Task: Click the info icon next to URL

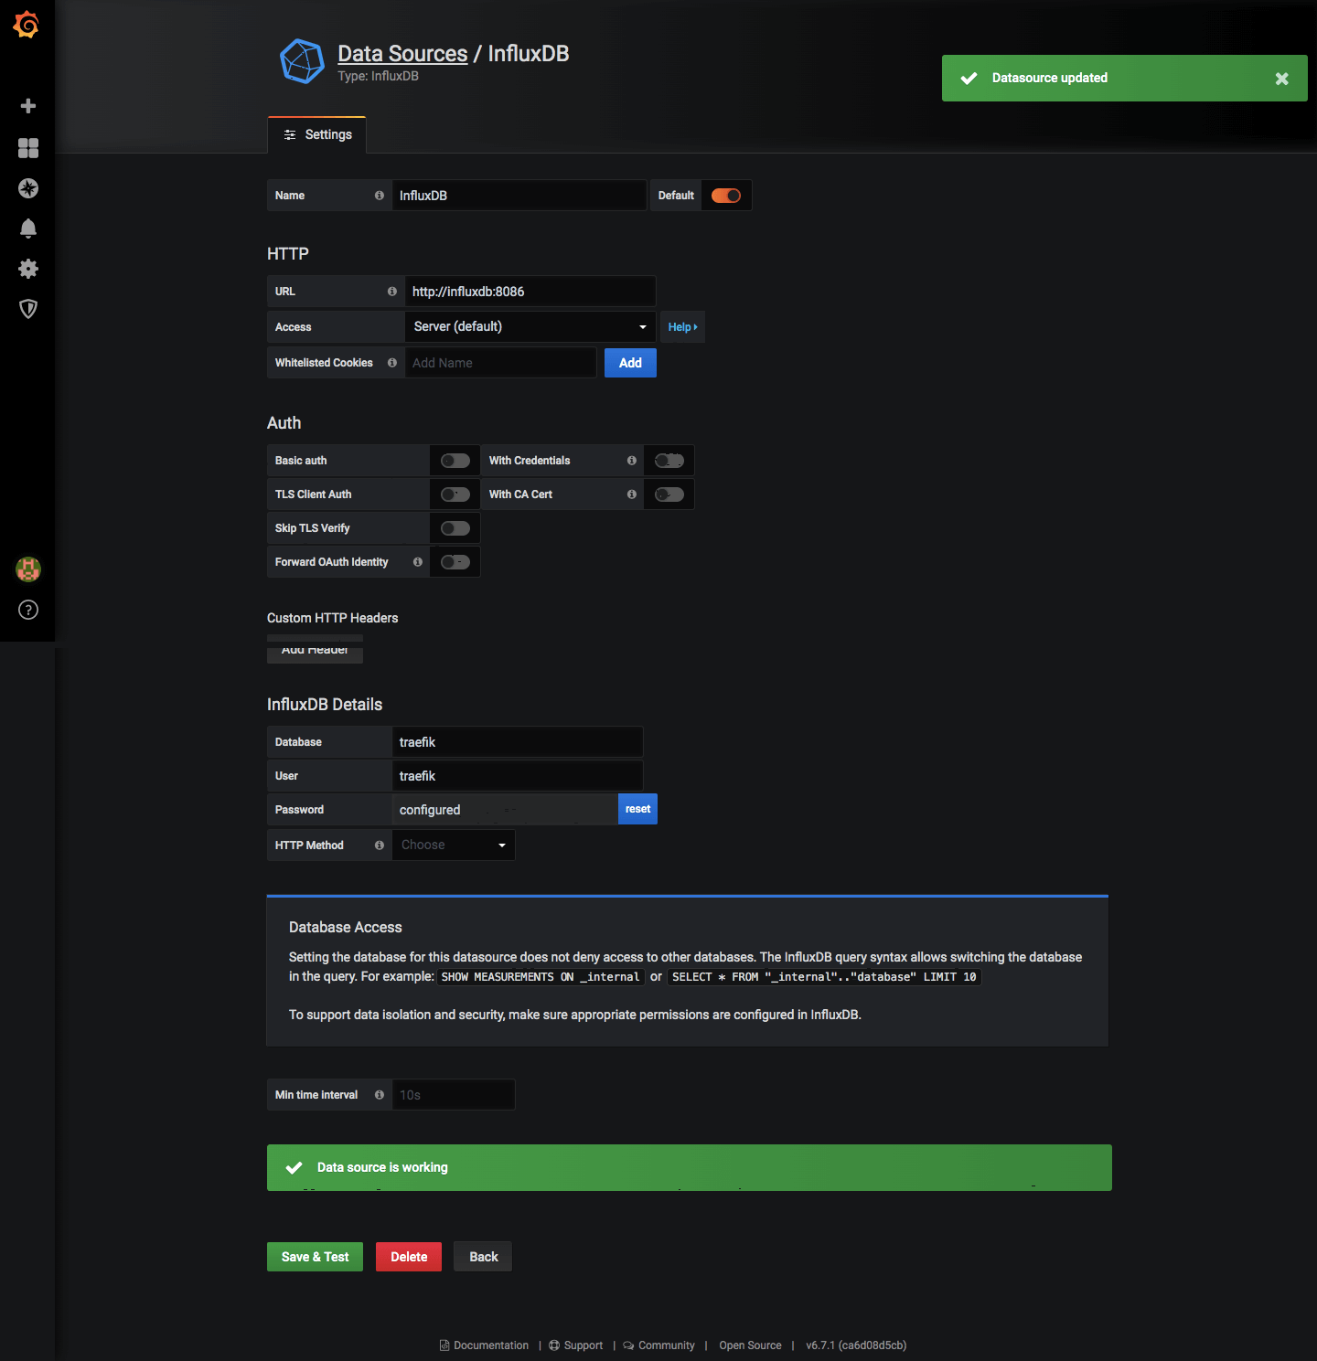Action: coord(392,292)
